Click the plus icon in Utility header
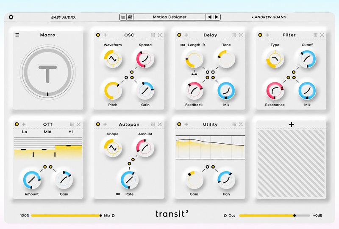This screenshot has width=339, height=229. pyautogui.click(x=186, y=124)
